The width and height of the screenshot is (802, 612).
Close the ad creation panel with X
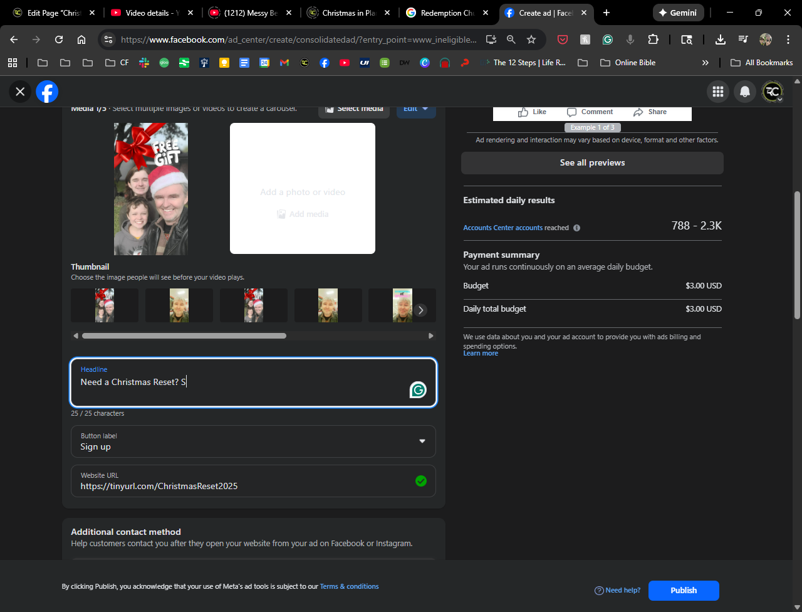[20, 92]
